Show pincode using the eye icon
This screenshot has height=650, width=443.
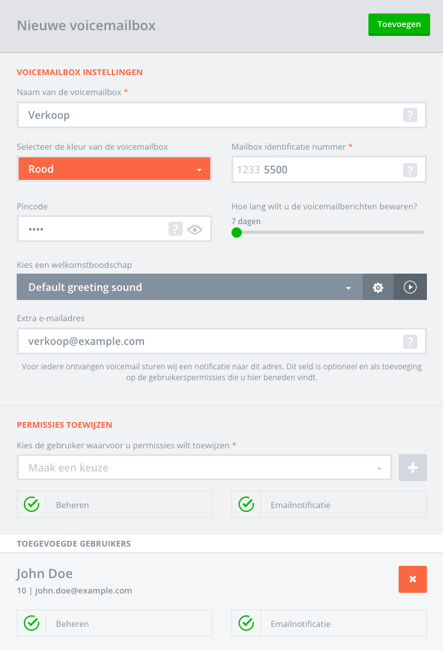tap(194, 229)
